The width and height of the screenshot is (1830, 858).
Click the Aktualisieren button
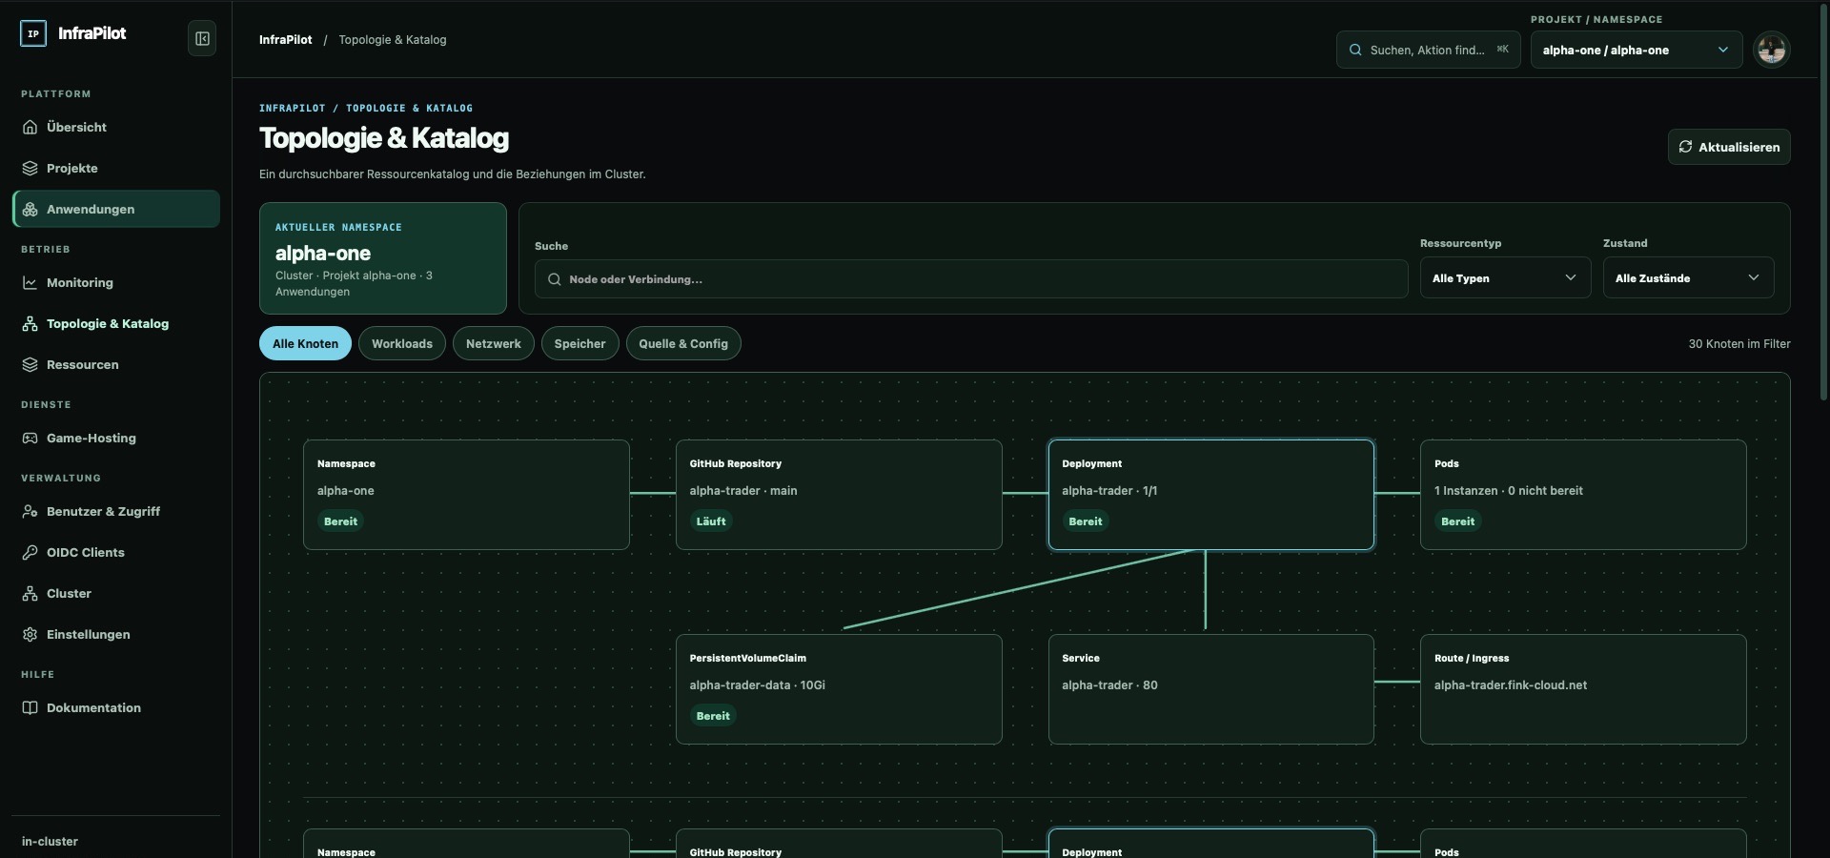click(x=1729, y=147)
